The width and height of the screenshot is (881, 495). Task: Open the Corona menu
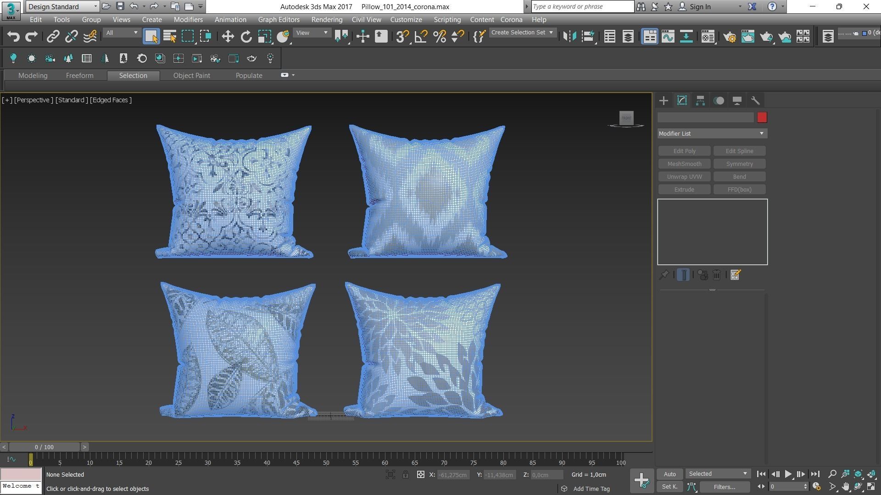(511, 20)
